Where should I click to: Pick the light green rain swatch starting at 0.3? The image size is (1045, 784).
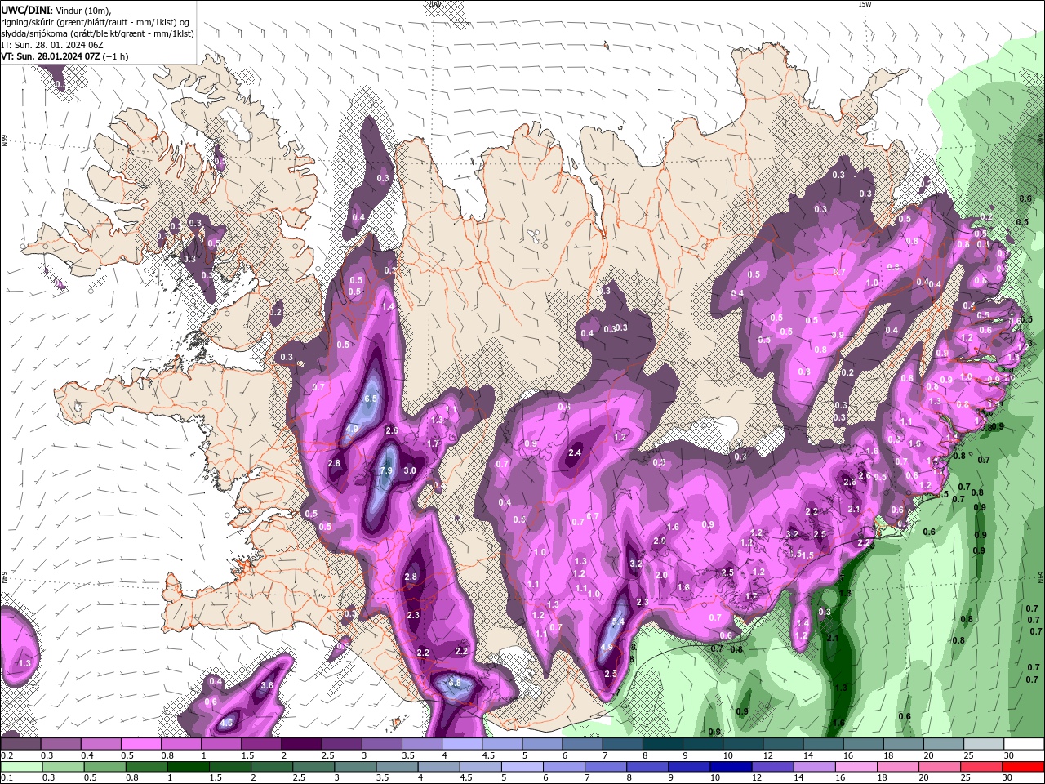[x=62, y=767]
